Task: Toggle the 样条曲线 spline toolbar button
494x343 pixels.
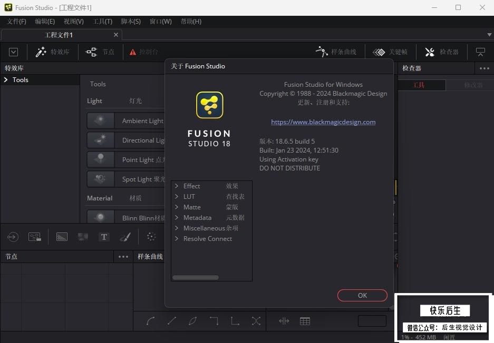Action: (336, 52)
